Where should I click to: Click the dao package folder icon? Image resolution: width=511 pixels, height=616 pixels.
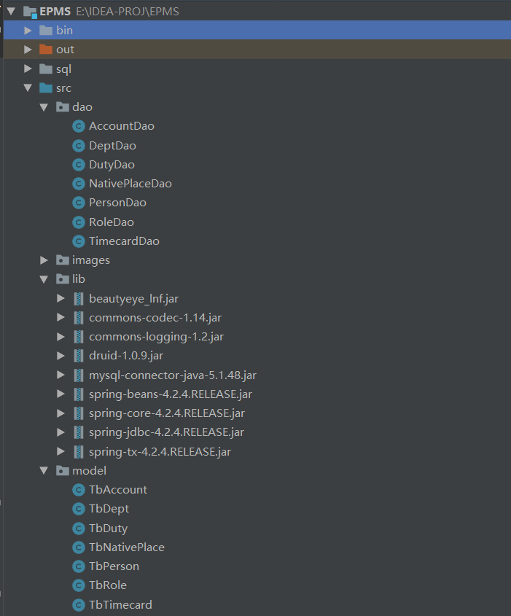62,107
